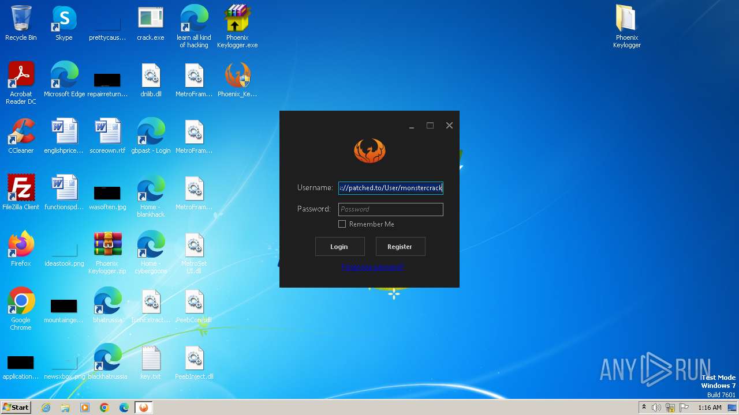Tick the Remember Me checkbox
739x415 pixels.
pyautogui.click(x=342, y=224)
